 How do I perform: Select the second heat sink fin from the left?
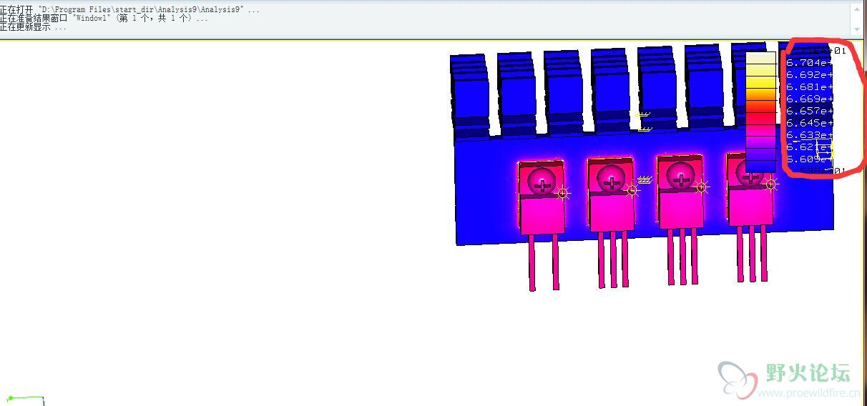[517, 94]
